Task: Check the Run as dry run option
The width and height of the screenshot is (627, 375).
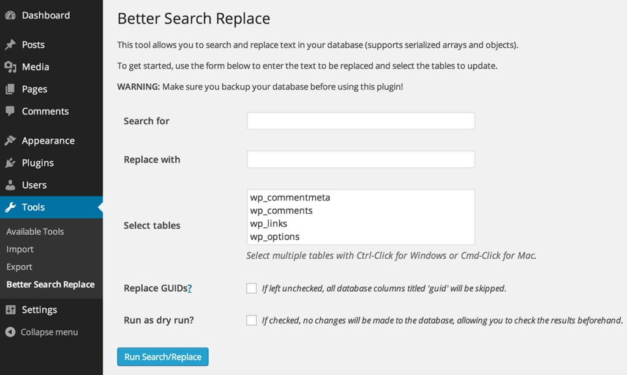Action: [x=252, y=320]
